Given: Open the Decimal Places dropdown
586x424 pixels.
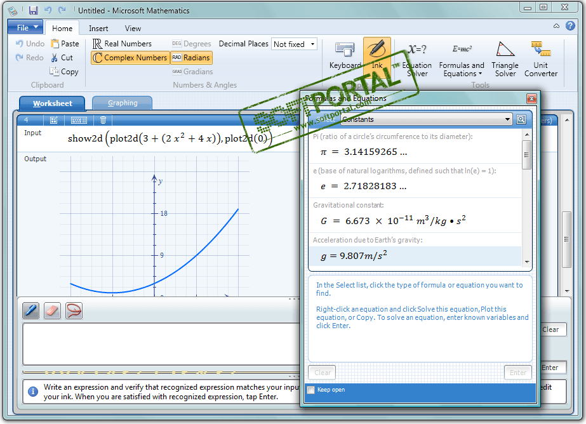Looking at the screenshot, I should [294, 44].
